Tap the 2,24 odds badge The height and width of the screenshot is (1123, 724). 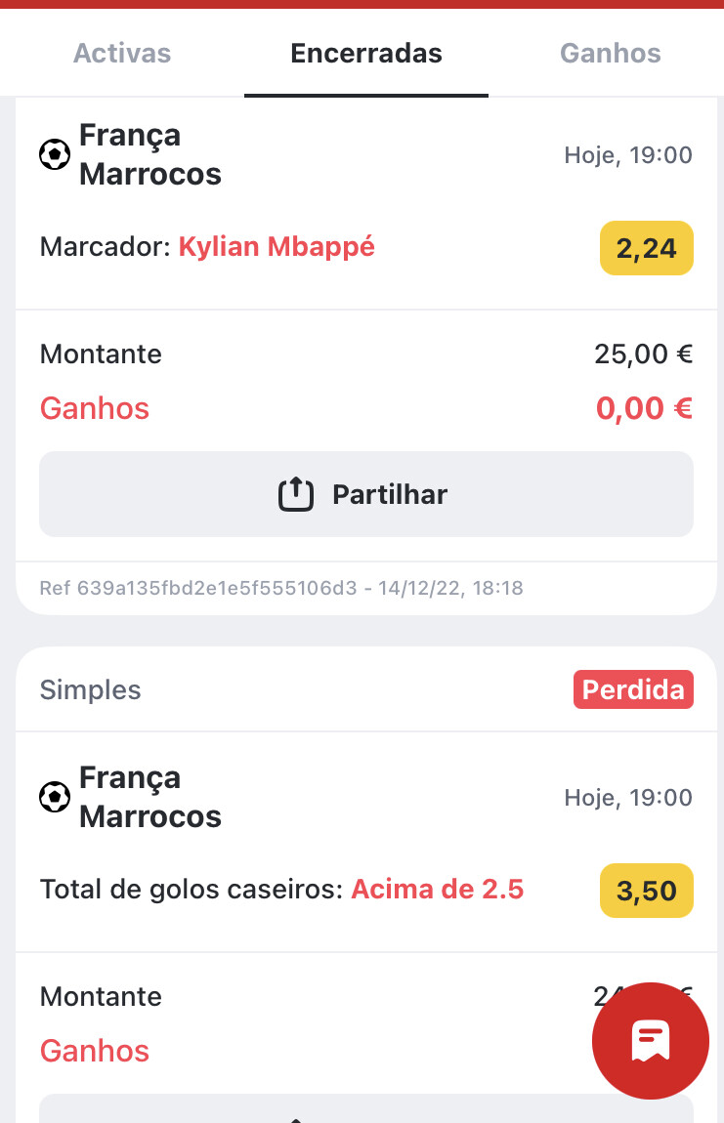point(647,248)
